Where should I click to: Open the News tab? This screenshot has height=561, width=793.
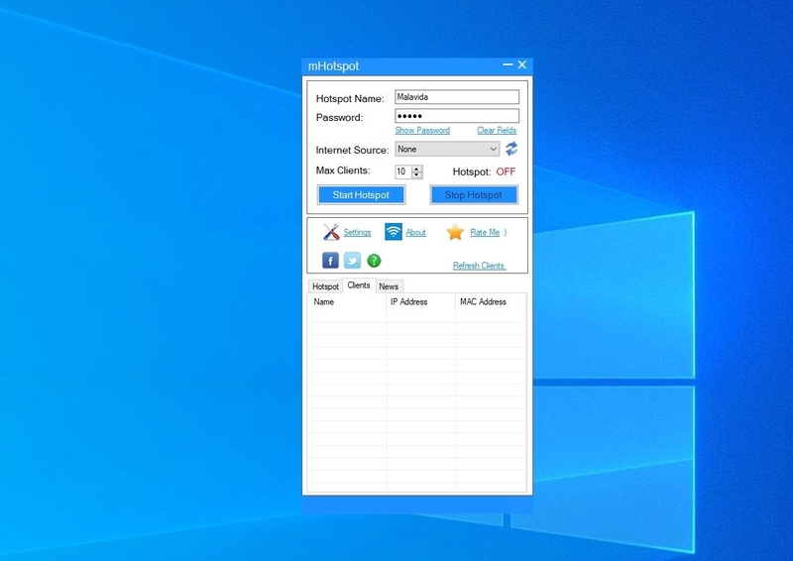pos(389,286)
